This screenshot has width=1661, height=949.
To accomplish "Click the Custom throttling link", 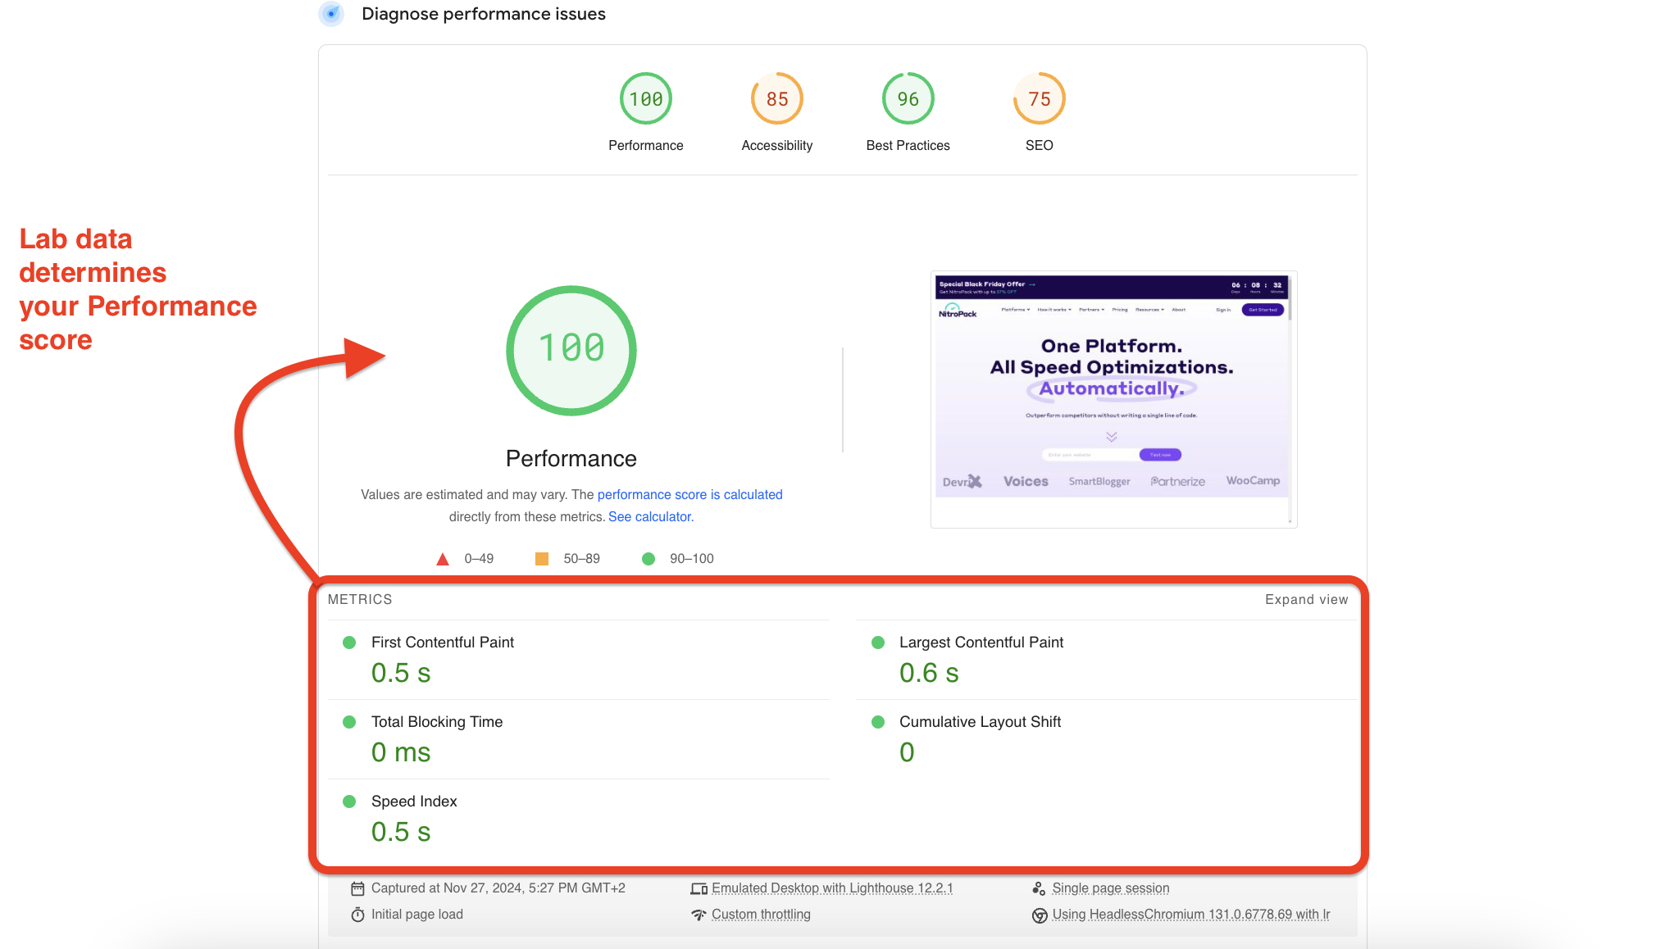I will coord(761,915).
